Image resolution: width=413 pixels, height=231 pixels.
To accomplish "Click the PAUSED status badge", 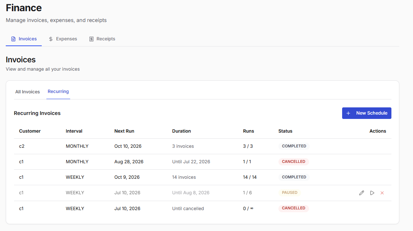I will pos(290,193).
